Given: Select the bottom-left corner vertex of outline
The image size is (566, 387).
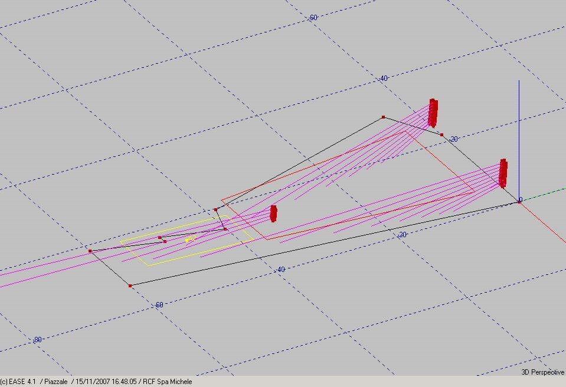Looking at the screenshot, I should 130,286.
